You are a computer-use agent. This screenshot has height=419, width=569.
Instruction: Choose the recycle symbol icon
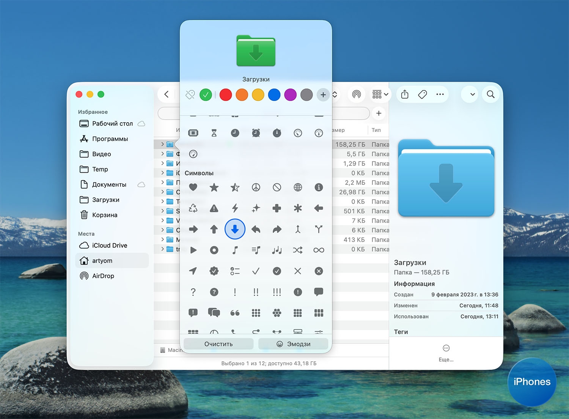(193, 208)
